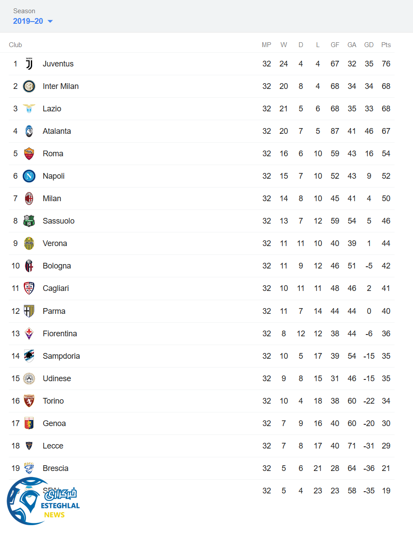413x537 pixels.
Task: Click the Milan club crest icon
Action: coord(29,199)
